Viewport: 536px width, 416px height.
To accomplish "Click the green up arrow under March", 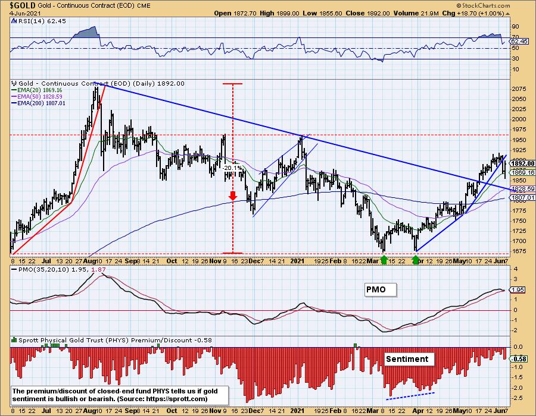I will pos(384,259).
